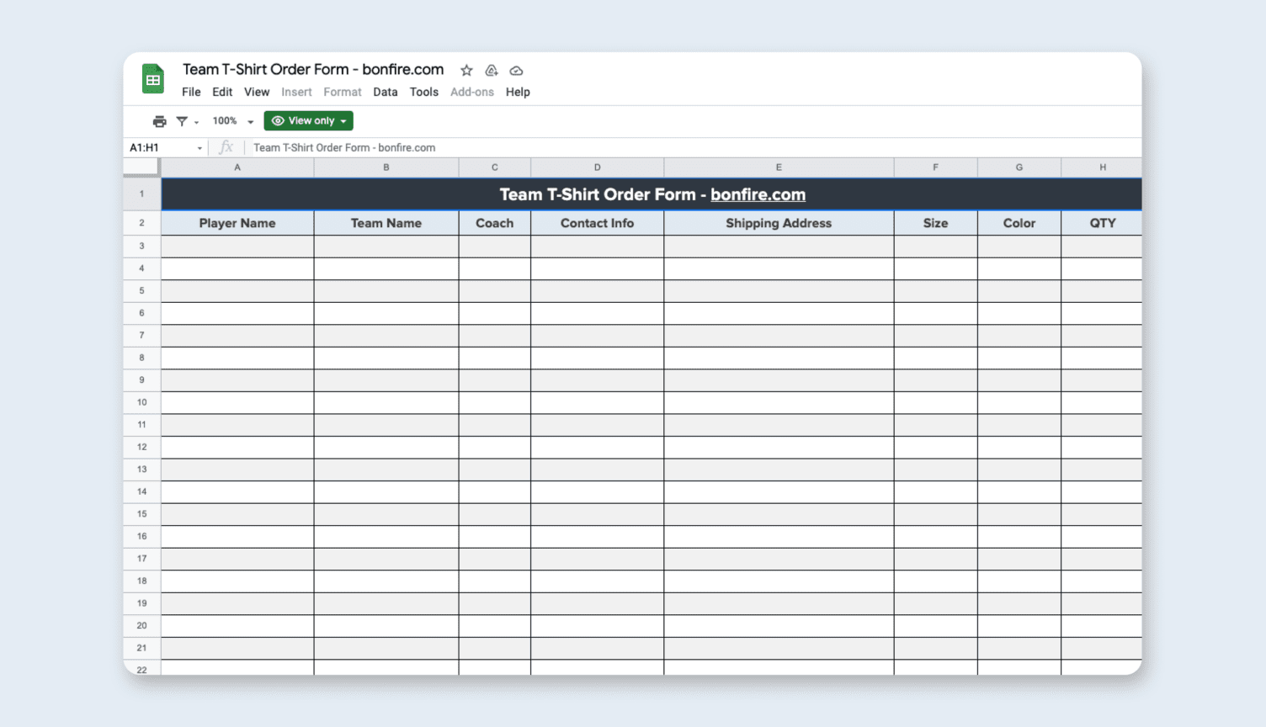Click the fx formula bar icon

[x=226, y=146]
